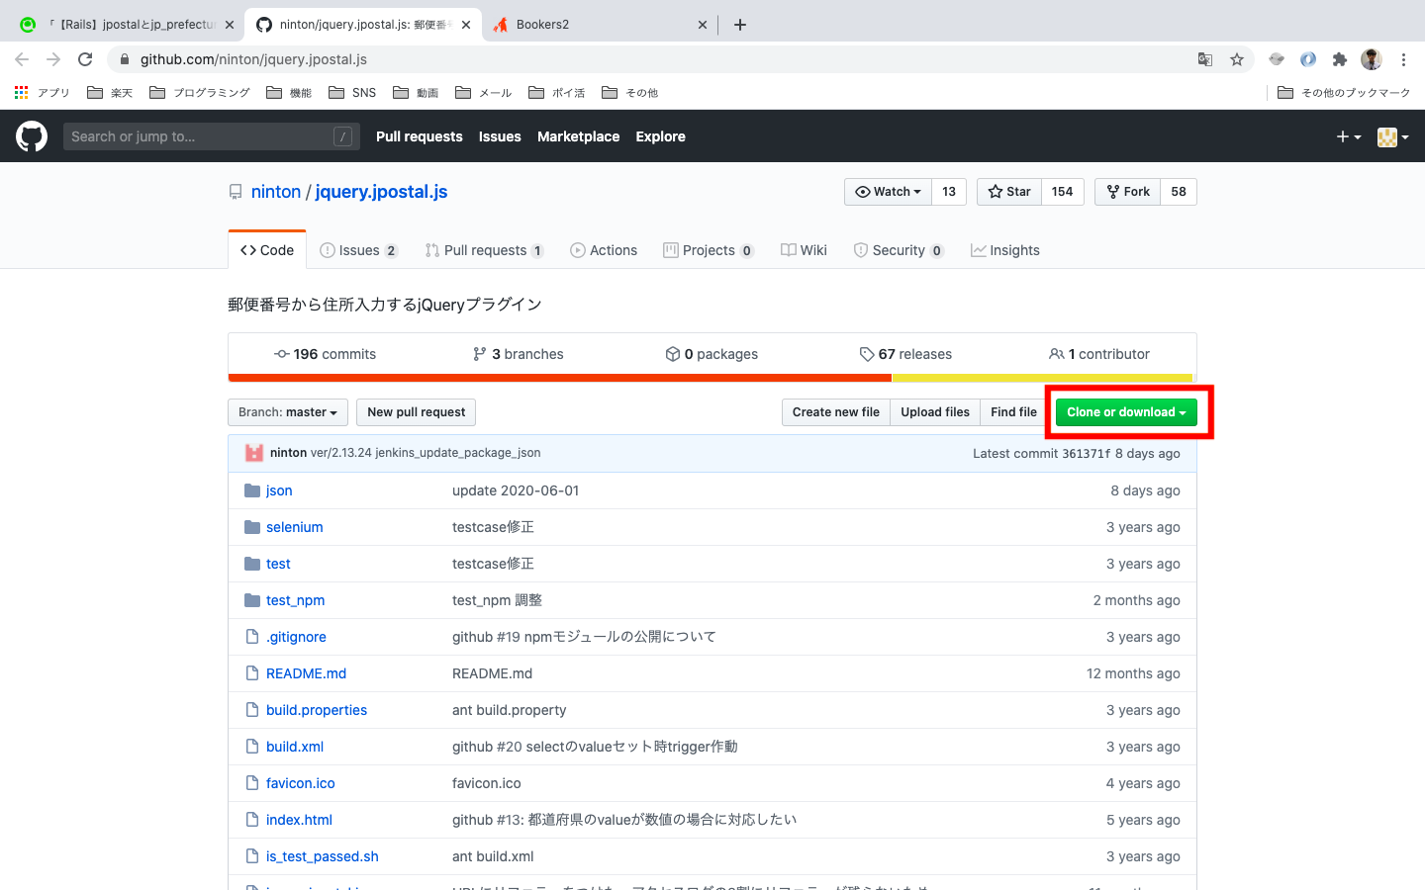Viewport: 1425px width, 890px height.
Task: Close the Rails jpostal tab
Action: [x=230, y=25]
